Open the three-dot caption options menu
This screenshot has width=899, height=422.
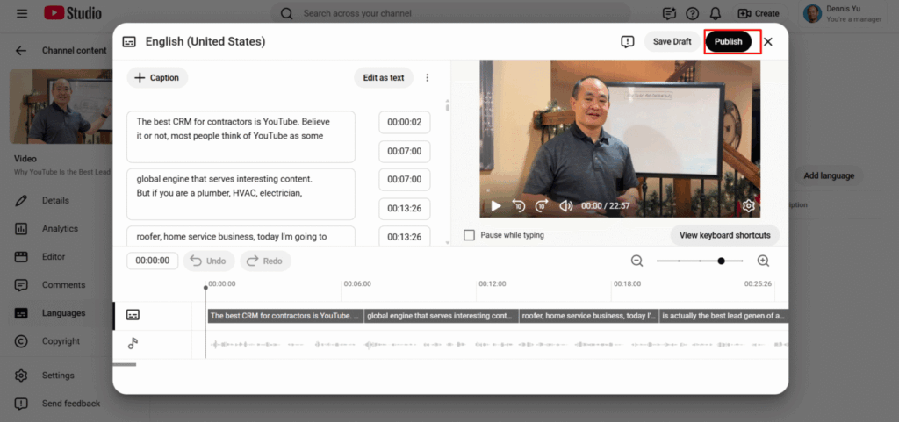click(x=428, y=77)
